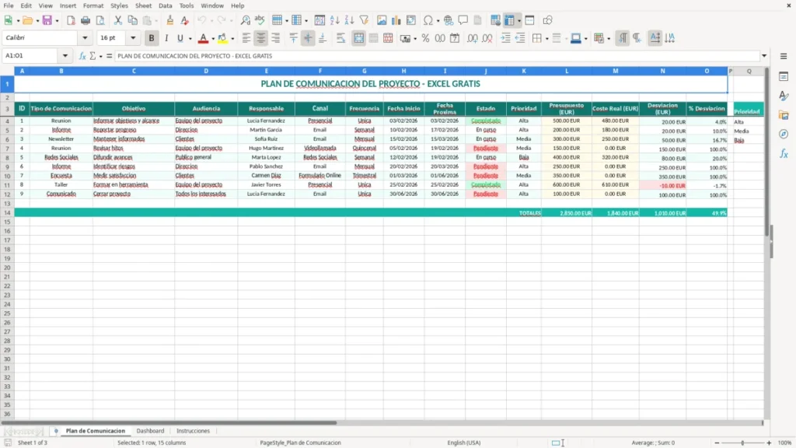This screenshot has height=448, width=796.
Task: Toggle Italic formatting
Action: point(166,38)
